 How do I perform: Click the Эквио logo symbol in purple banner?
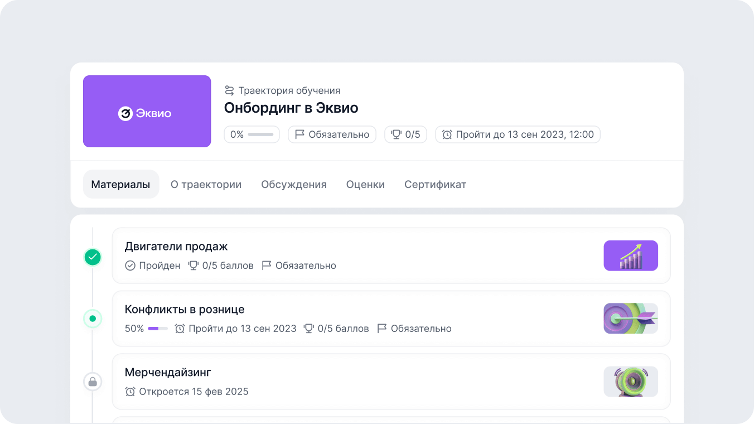(x=125, y=113)
